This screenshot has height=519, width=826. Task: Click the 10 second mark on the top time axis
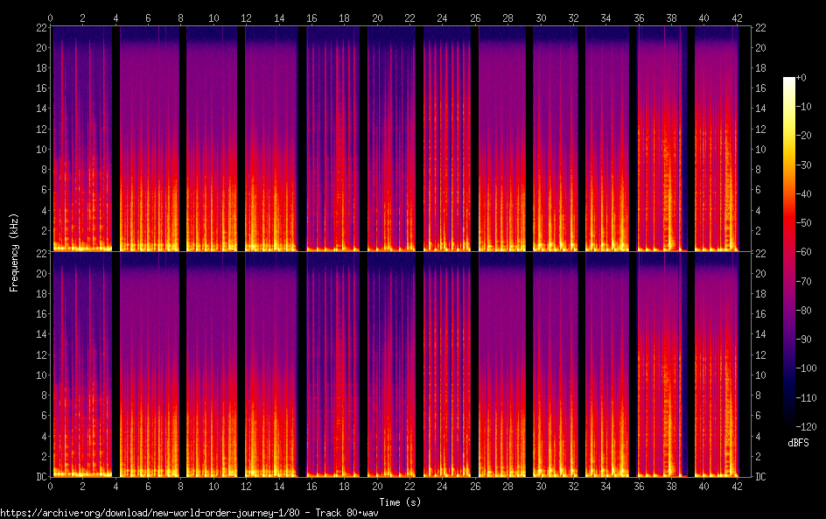tap(213, 18)
